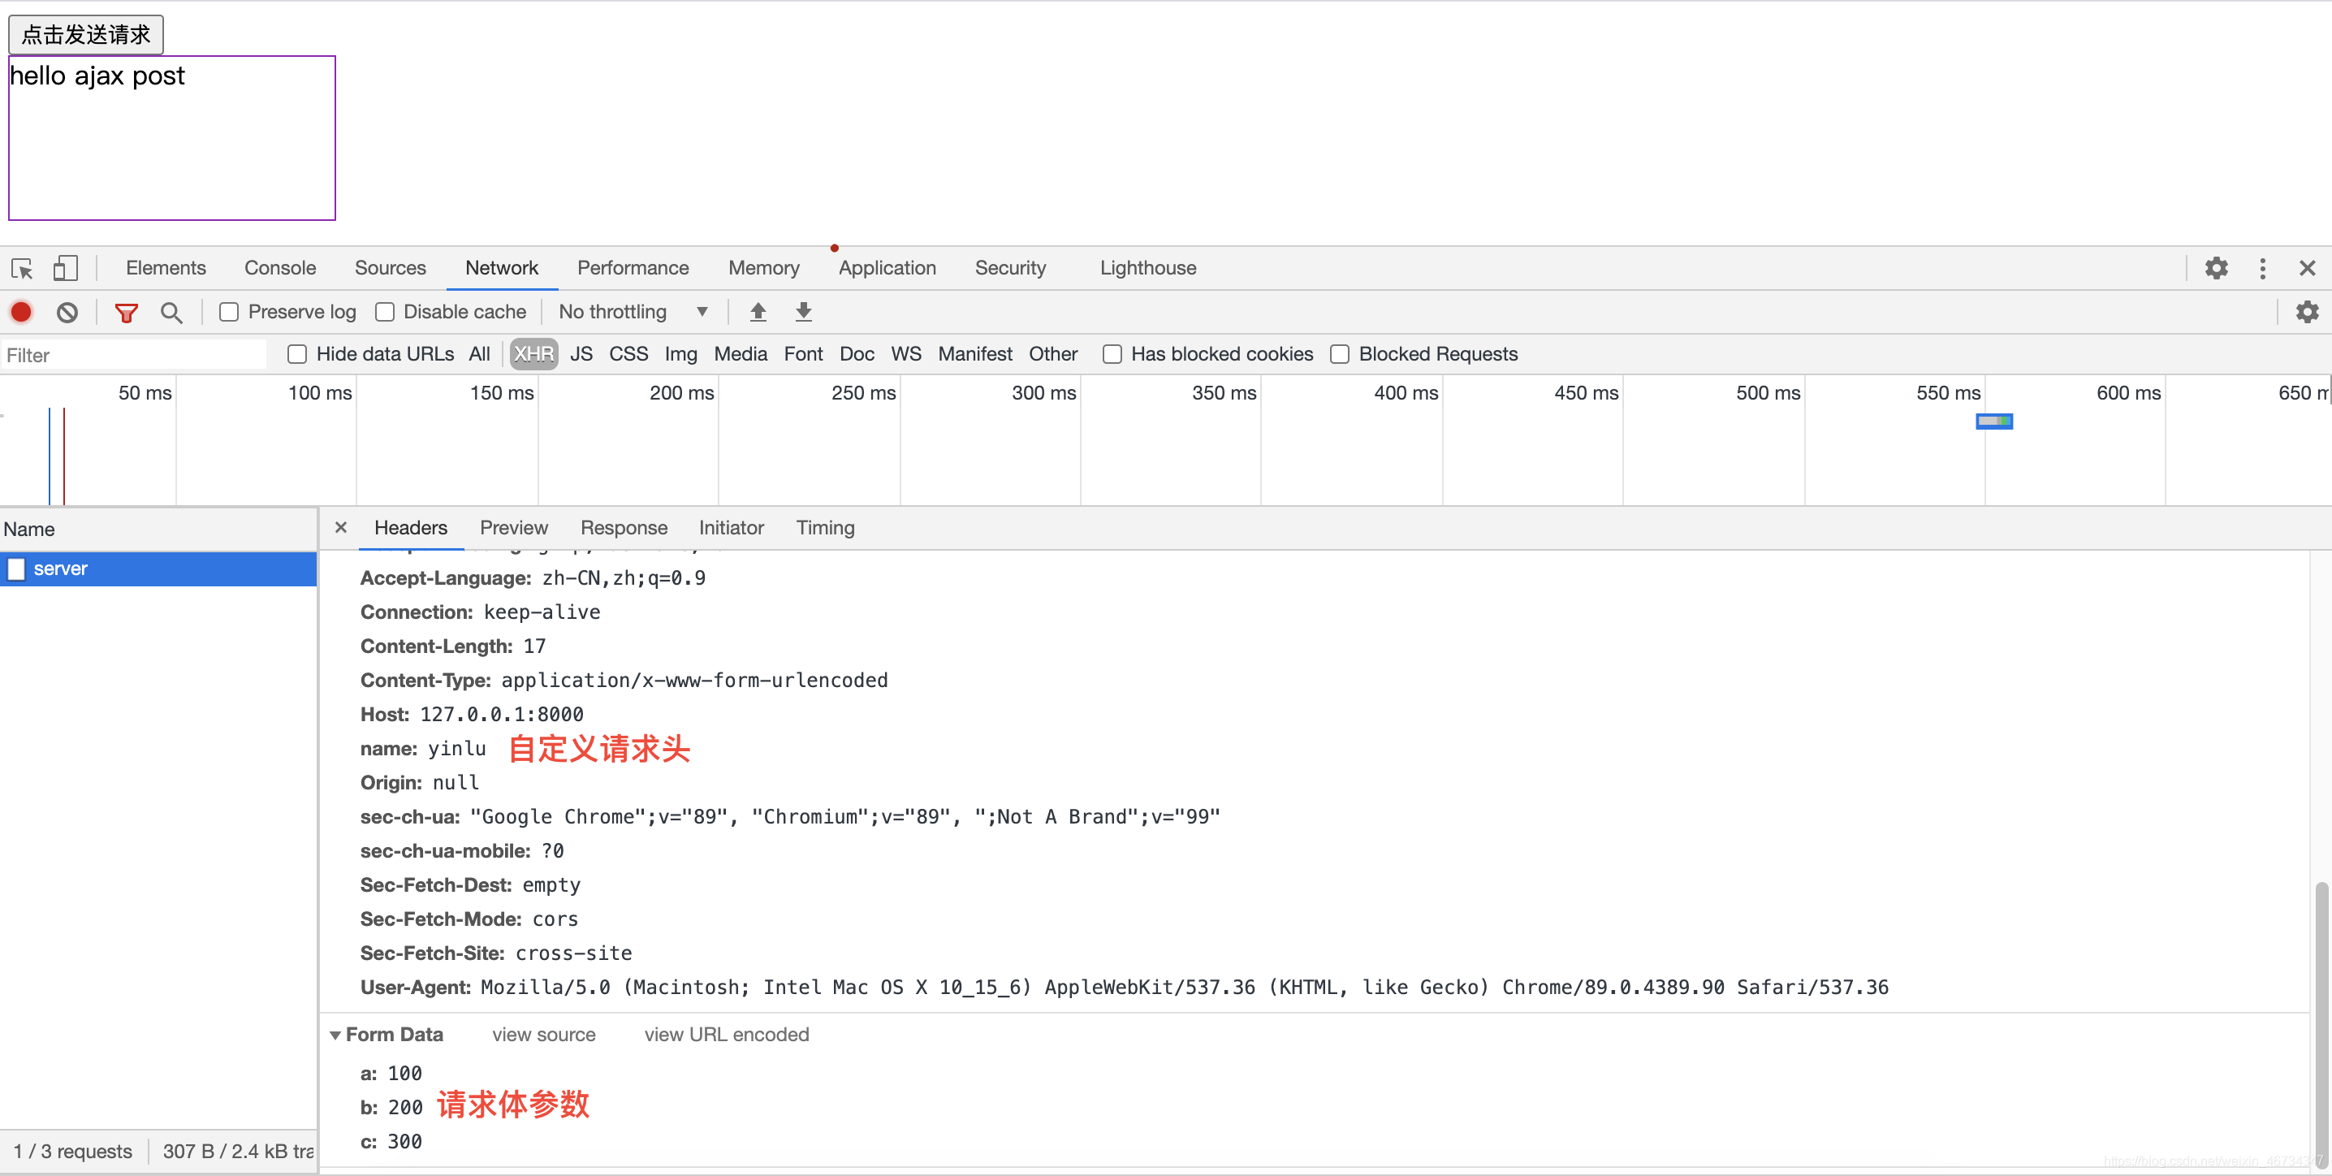2332x1176 pixels.
Task: Select the Preview detail tab
Action: click(x=513, y=528)
